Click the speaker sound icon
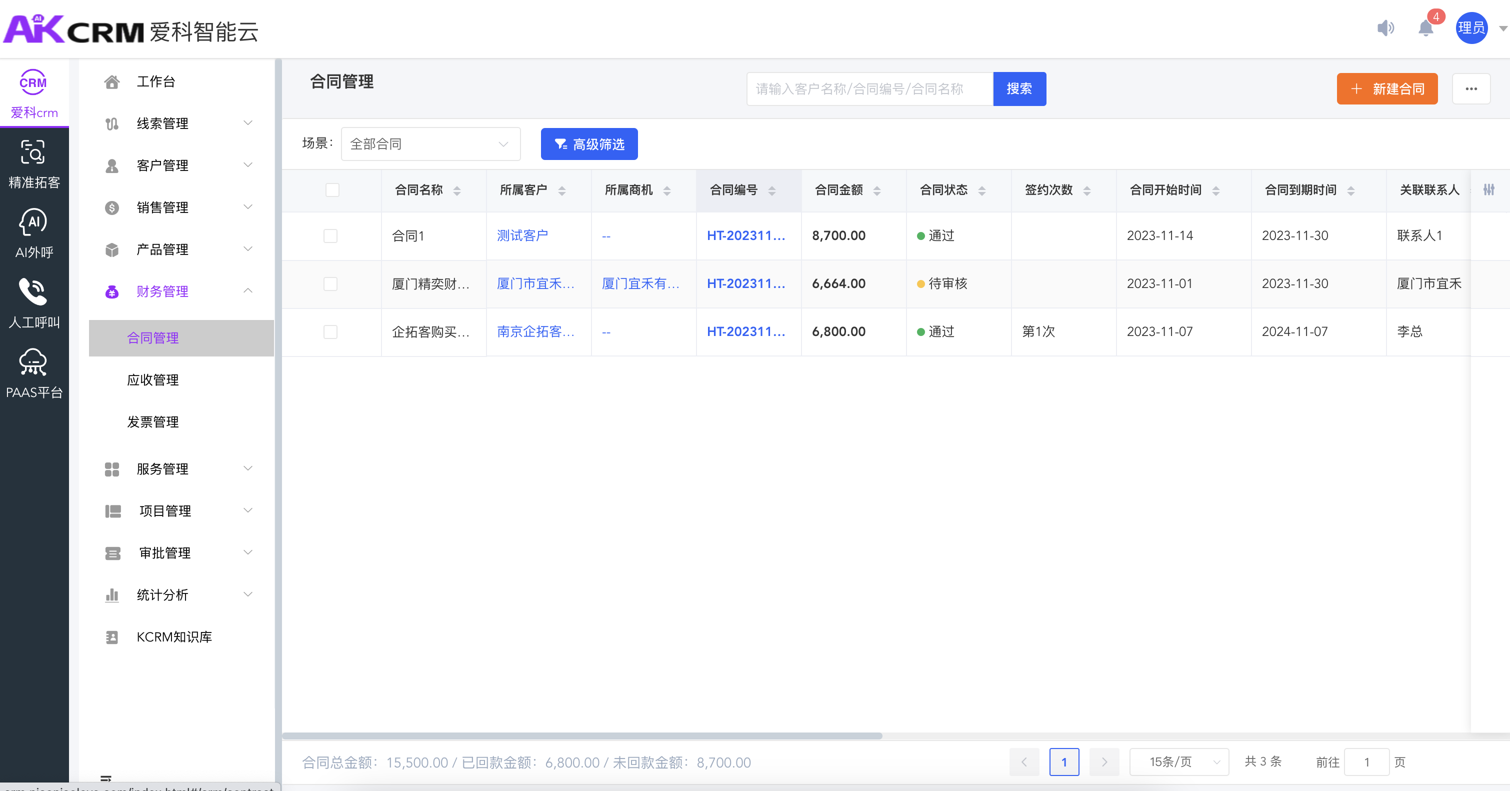 pos(1385,28)
